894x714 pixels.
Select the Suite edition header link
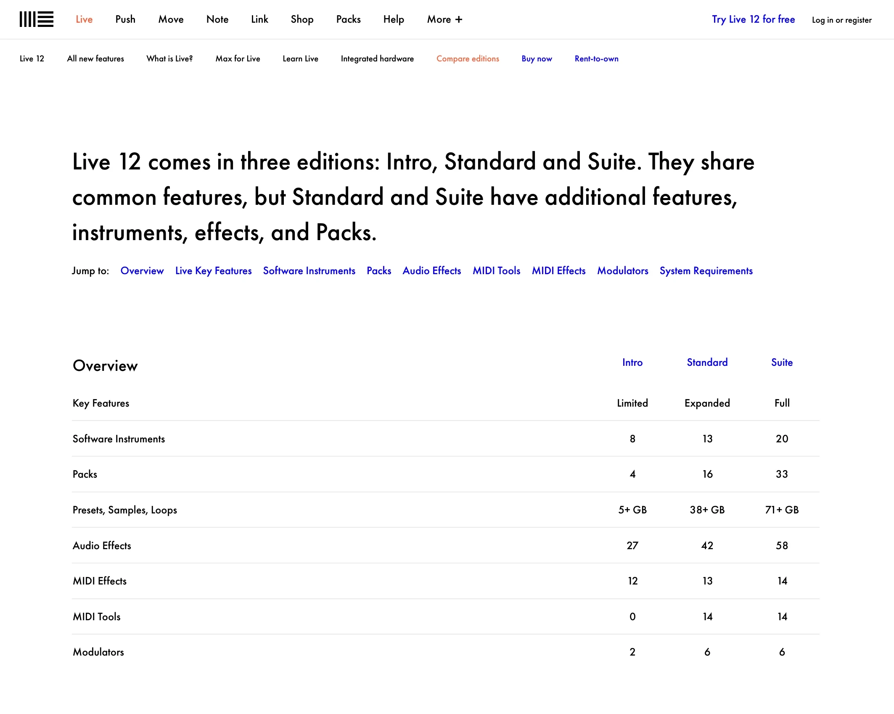pos(782,362)
